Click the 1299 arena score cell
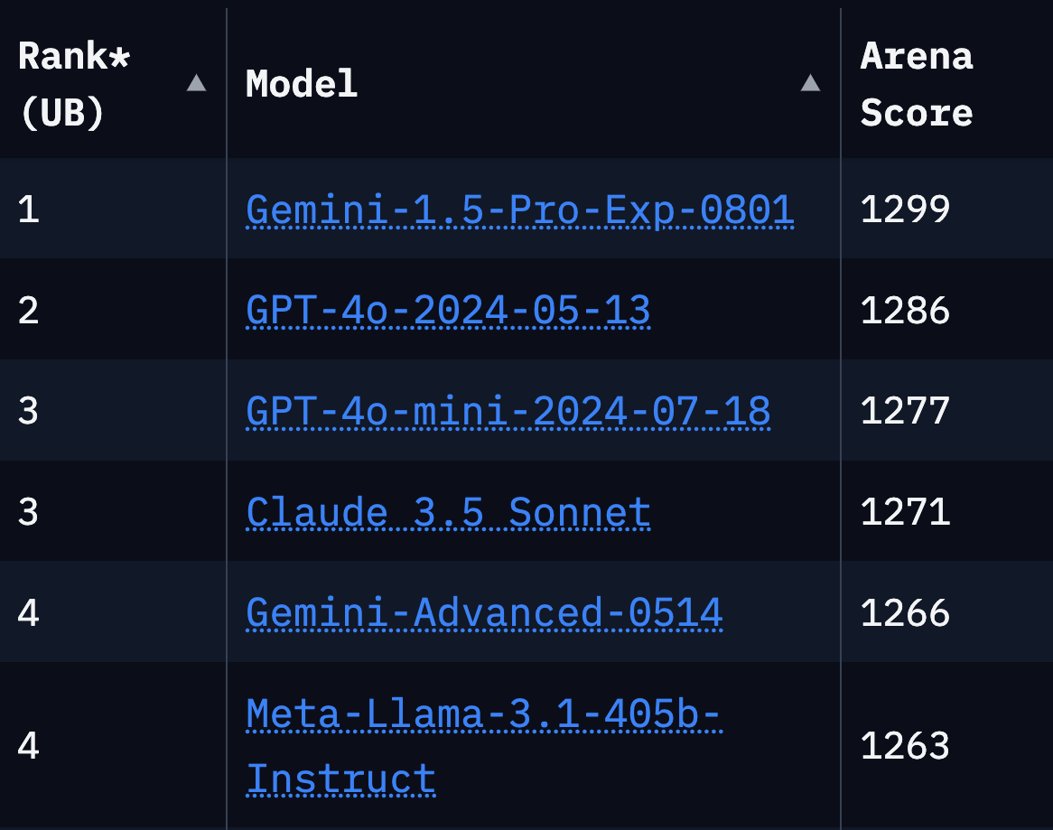The height and width of the screenshot is (830, 1053). click(905, 210)
